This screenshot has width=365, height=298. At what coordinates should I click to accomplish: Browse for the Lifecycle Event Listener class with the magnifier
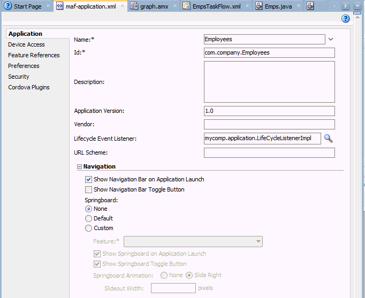[329, 139]
